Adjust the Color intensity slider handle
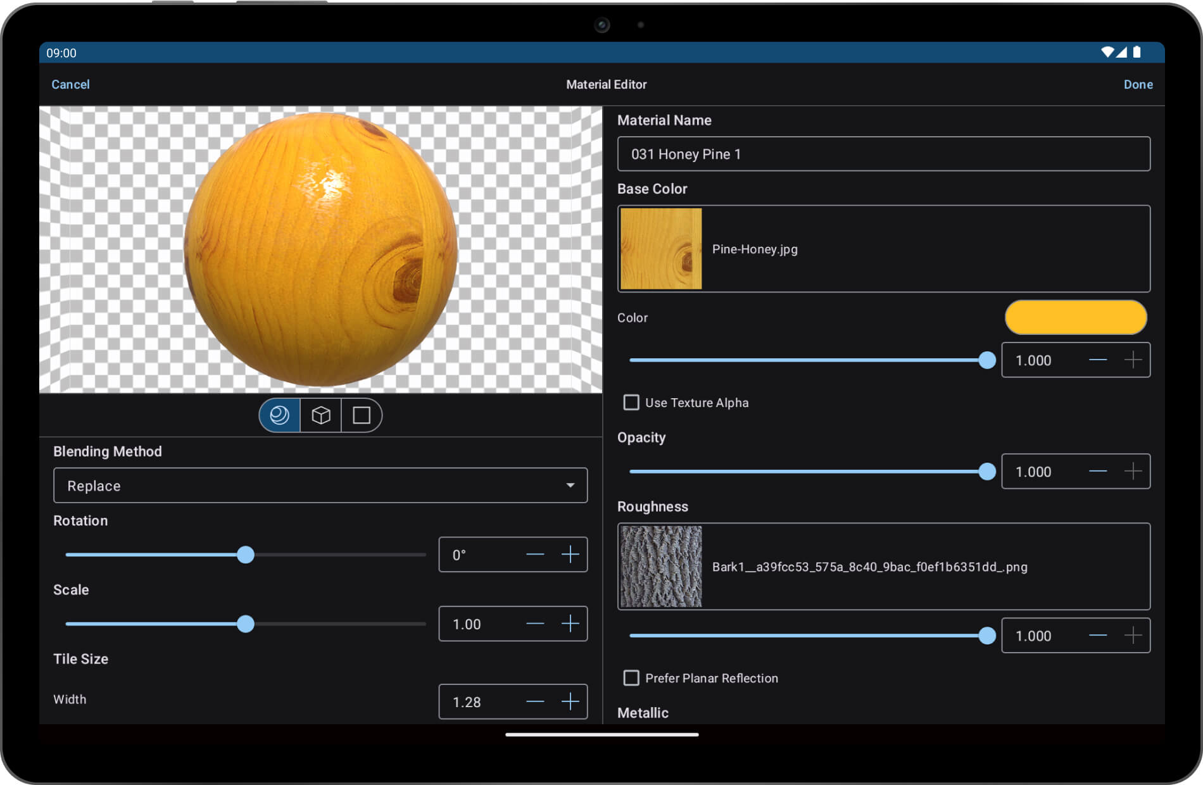Screen dimensions: 1203x785 [987, 360]
